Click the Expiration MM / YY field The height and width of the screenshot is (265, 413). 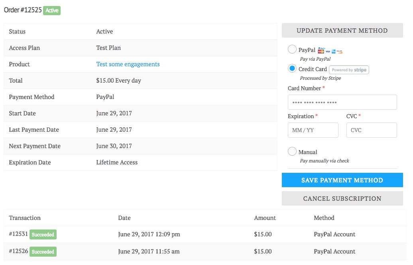pos(313,130)
